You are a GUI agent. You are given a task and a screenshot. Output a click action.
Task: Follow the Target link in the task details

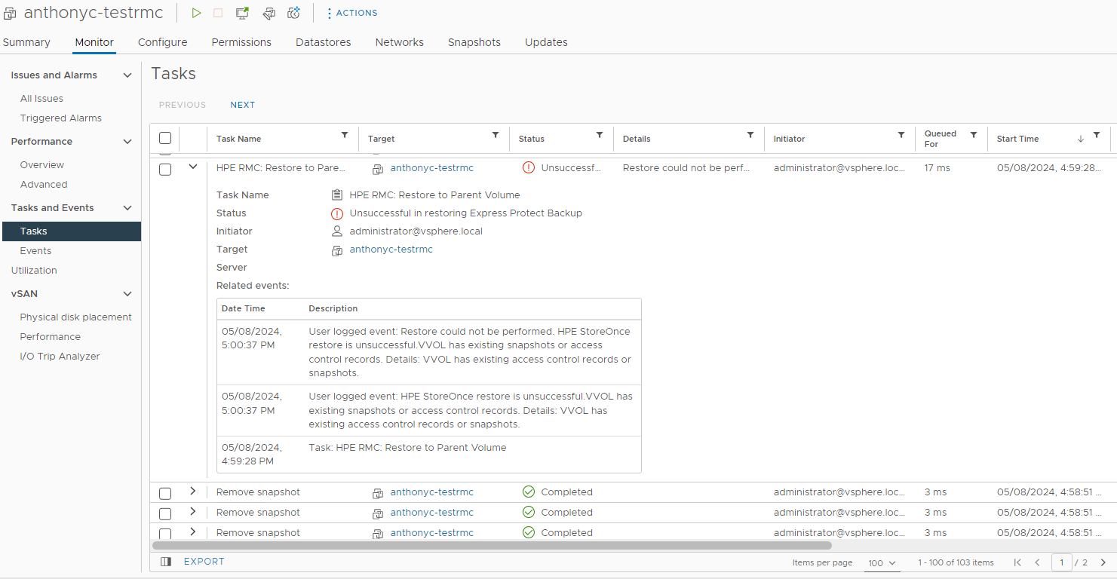[391, 250]
